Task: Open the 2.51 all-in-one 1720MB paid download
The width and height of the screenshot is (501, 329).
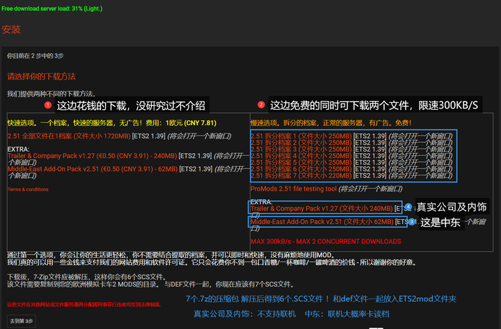Action: (69, 136)
